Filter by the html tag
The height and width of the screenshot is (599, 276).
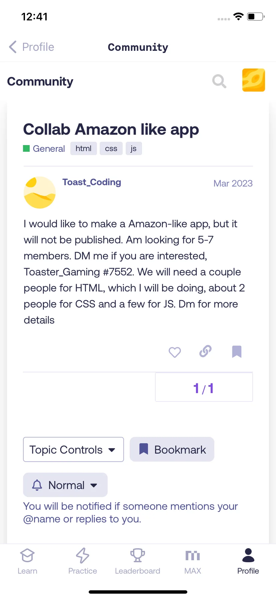coord(84,148)
